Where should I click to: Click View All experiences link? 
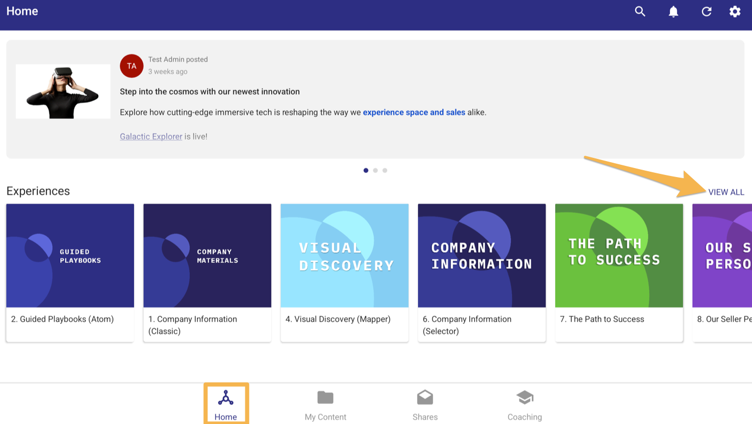(726, 193)
